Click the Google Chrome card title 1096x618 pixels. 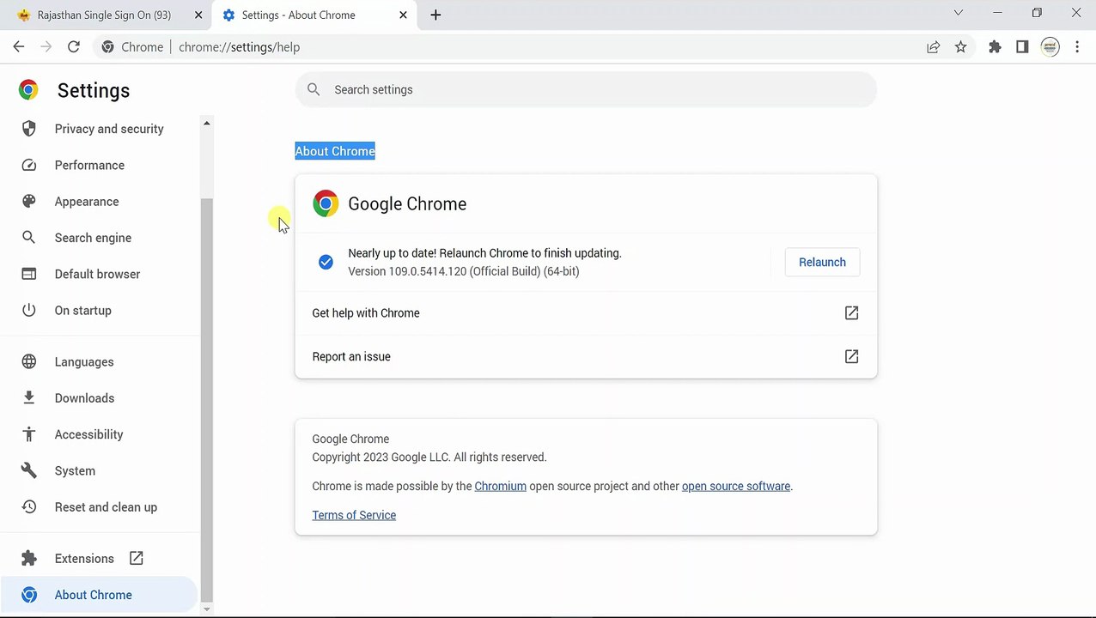pos(407,203)
